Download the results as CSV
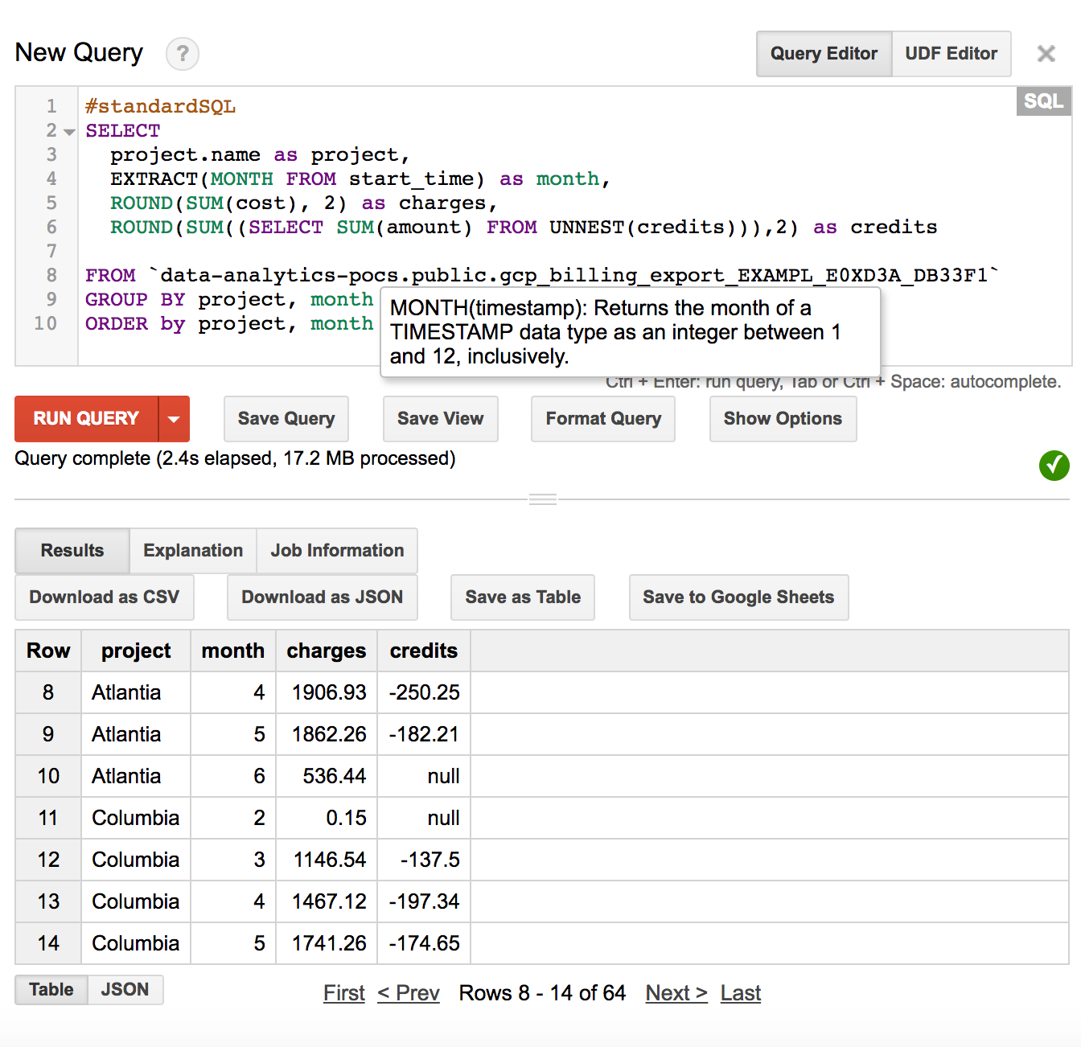Image resolution: width=1081 pixels, height=1047 pixels. point(104,597)
